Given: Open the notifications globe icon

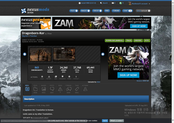Looking at the screenshot, I should tap(121, 3).
